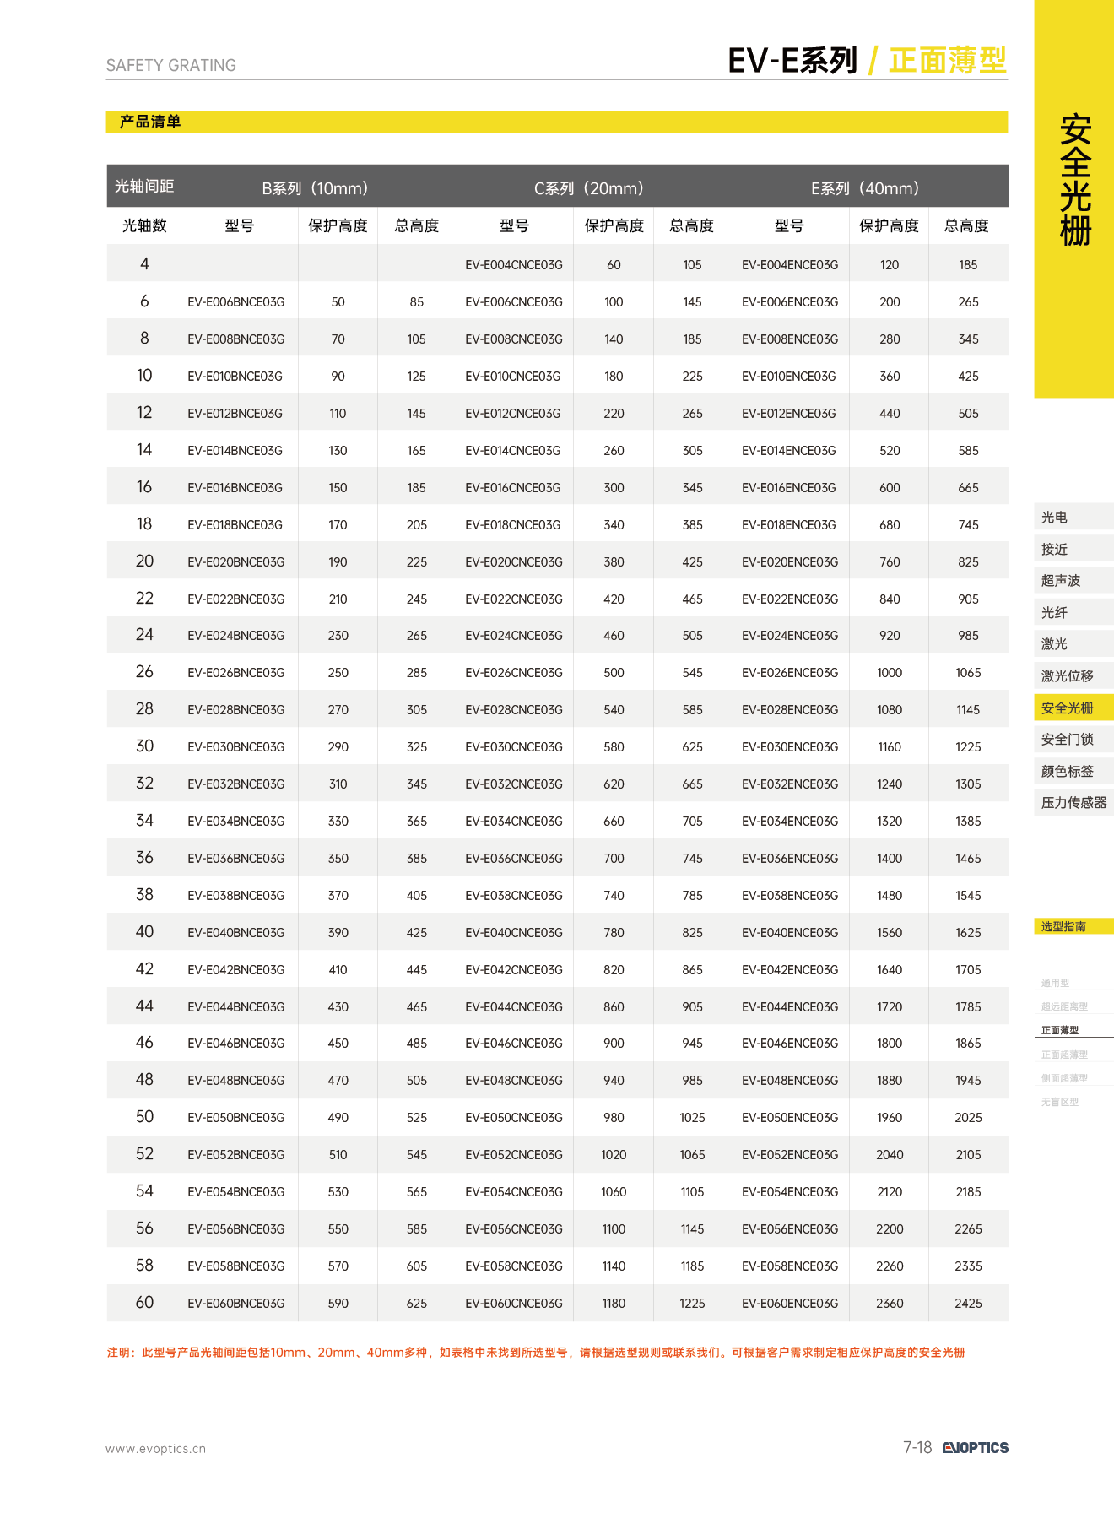
Task: Open the 光纤 side tab
Action: pyautogui.click(x=1073, y=612)
